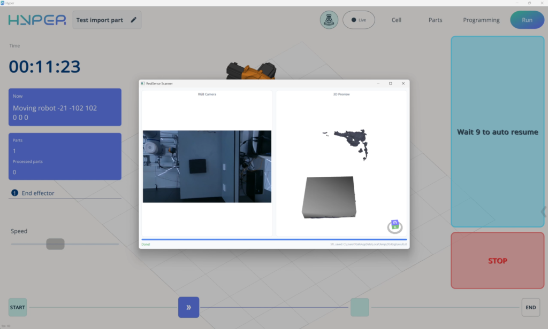Click the teal square marker on the timeline

tap(359, 307)
